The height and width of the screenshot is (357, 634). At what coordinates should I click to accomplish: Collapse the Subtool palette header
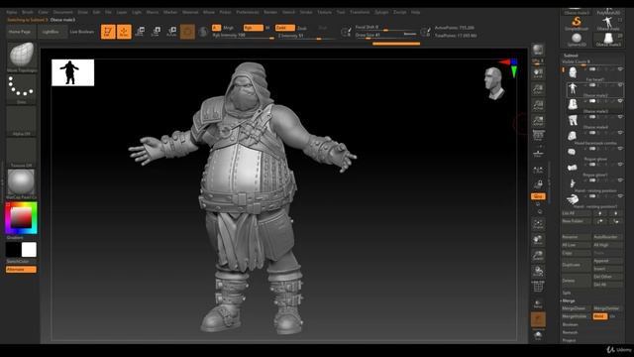coord(571,56)
